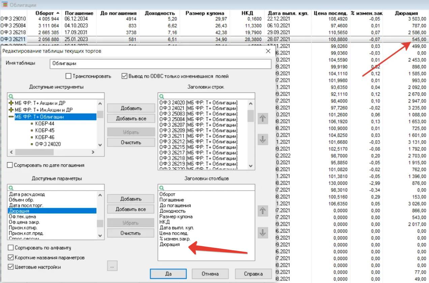Click search icon in available instruments list

(x=10, y=96)
